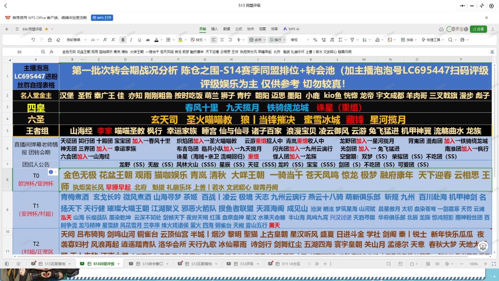Favorite the document with the star icon
499x281 pixels.
tap(46, 29)
